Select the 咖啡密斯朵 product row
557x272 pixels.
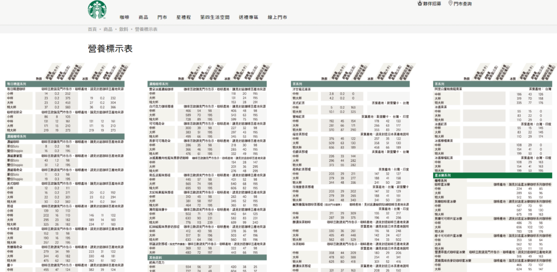point(65,112)
